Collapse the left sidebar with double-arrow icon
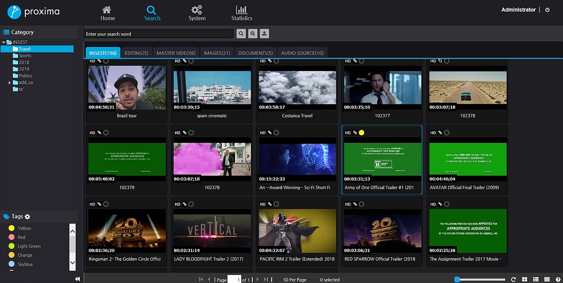This screenshot has height=283, width=563. (x=77, y=279)
